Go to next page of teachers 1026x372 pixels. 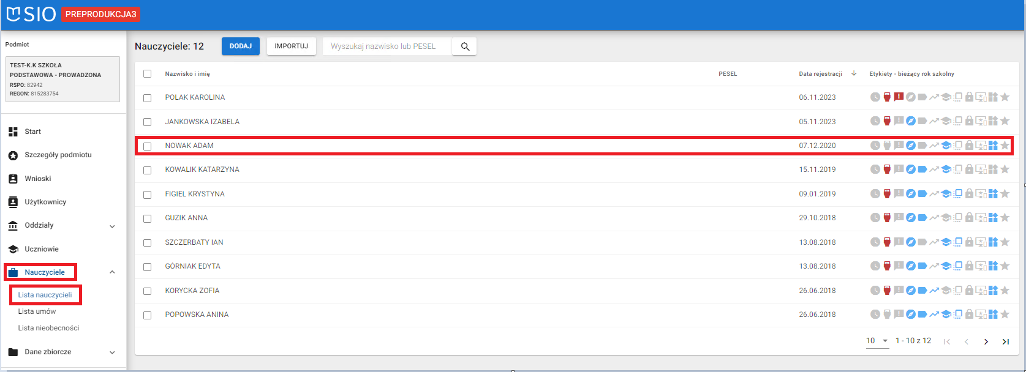[986, 341]
